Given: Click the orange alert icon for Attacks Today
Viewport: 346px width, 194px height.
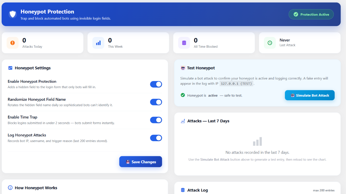Looking at the screenshot, I should coord(12,43).
